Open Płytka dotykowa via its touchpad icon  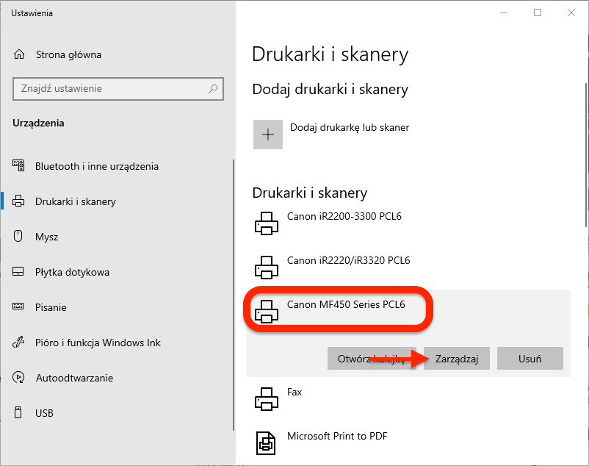(x=20, y=272)
